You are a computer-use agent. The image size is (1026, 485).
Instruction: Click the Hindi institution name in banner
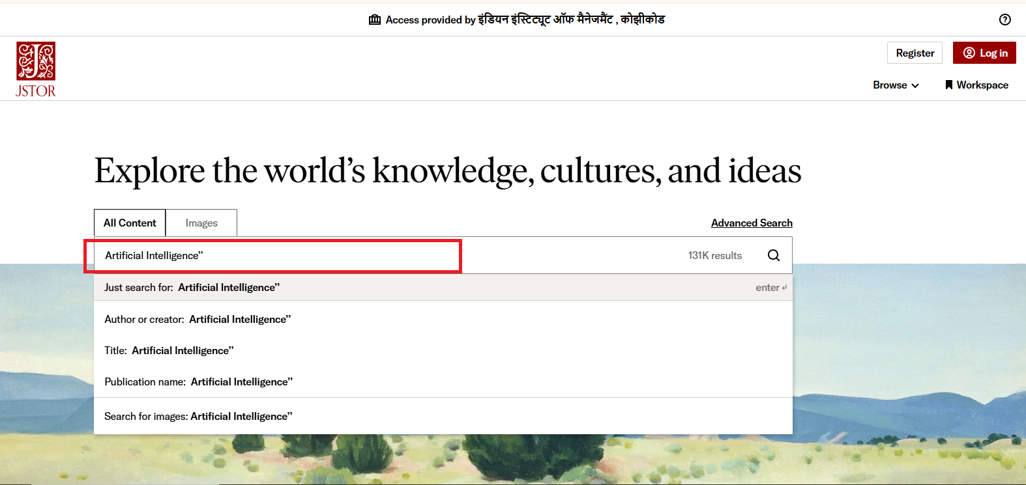point(571,20)
